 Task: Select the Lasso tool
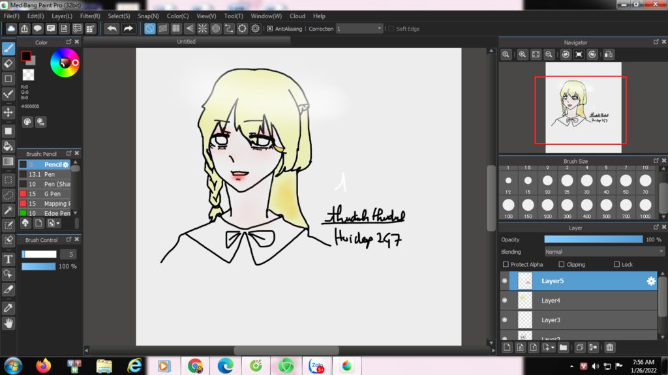point(8,195)
